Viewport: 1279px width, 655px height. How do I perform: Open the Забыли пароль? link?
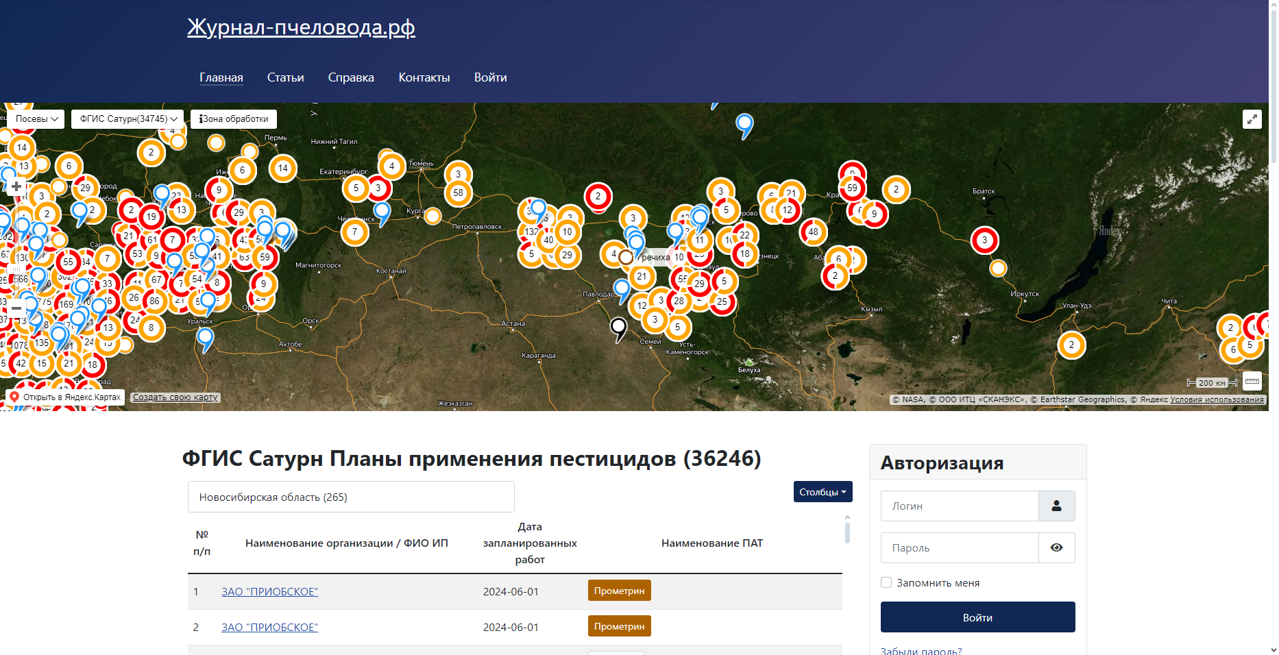[x=921, y=651]
